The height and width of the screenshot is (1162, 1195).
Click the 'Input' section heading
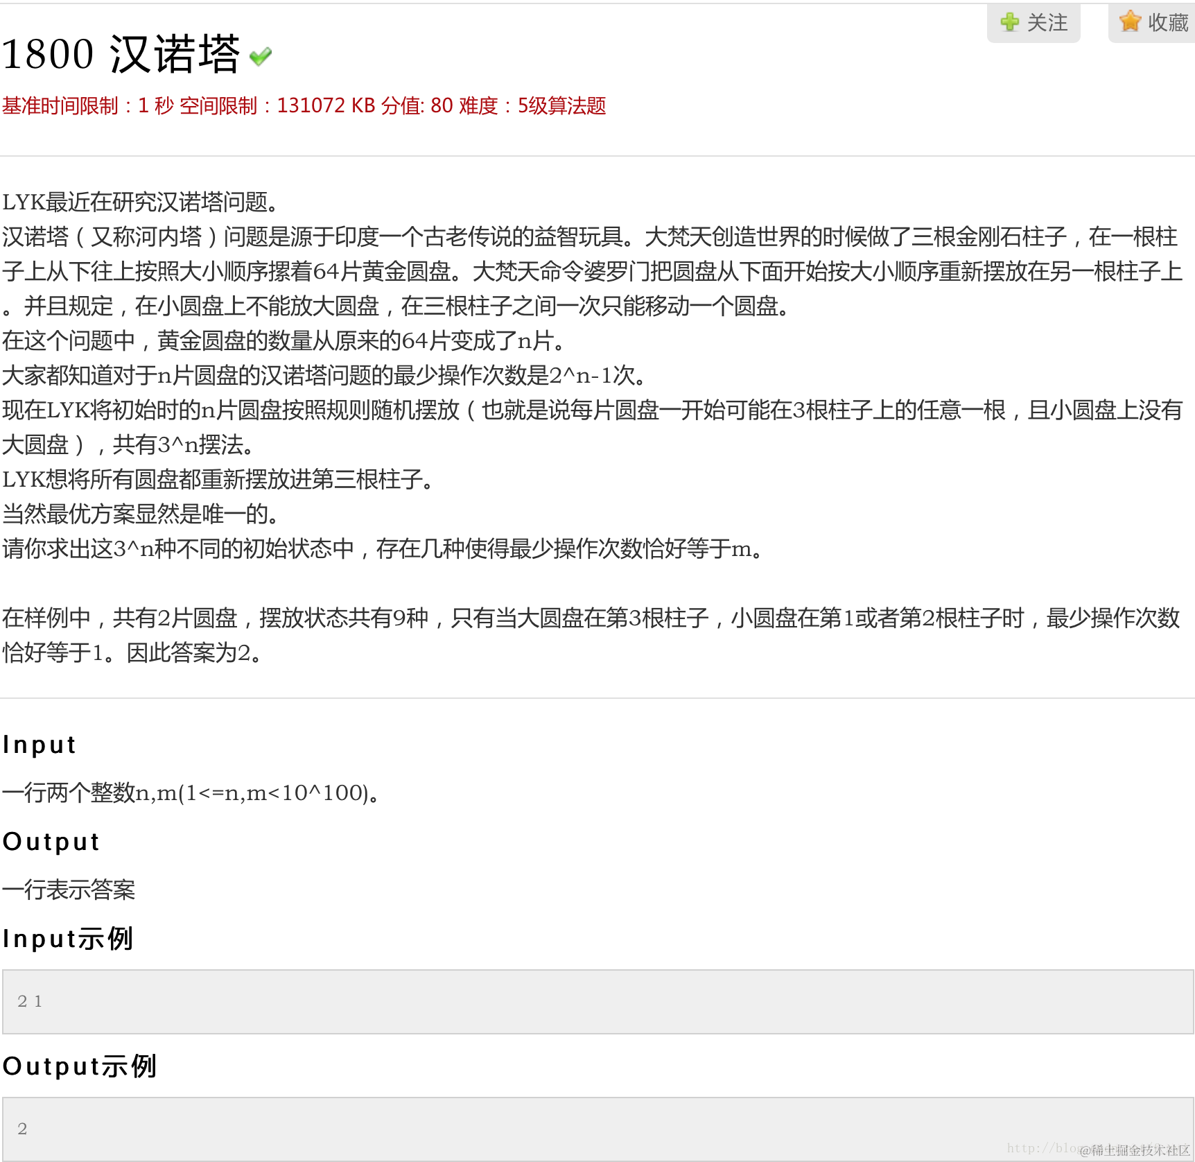pos(40,745)
